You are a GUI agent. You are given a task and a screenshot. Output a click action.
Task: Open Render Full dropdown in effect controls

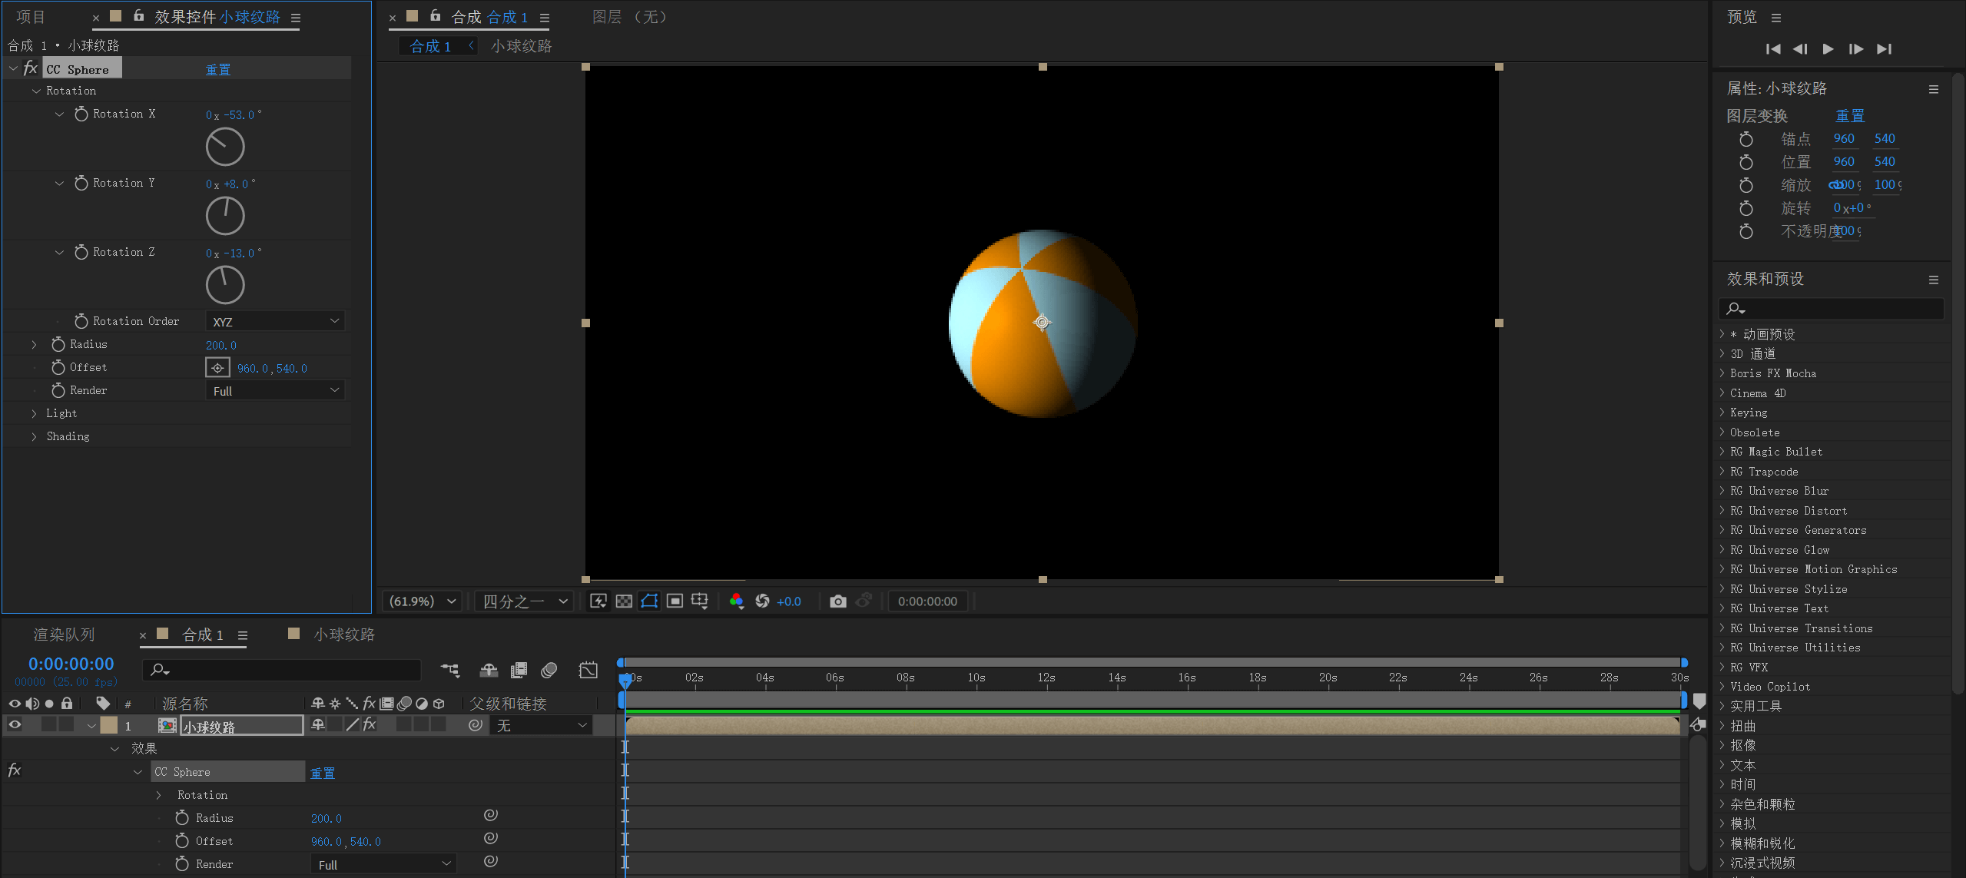coord(275,390)
